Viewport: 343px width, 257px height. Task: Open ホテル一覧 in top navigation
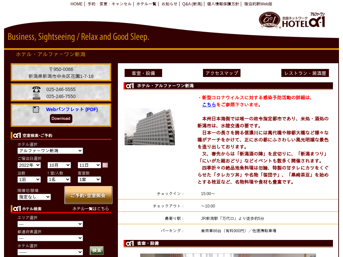coord(146,4)
